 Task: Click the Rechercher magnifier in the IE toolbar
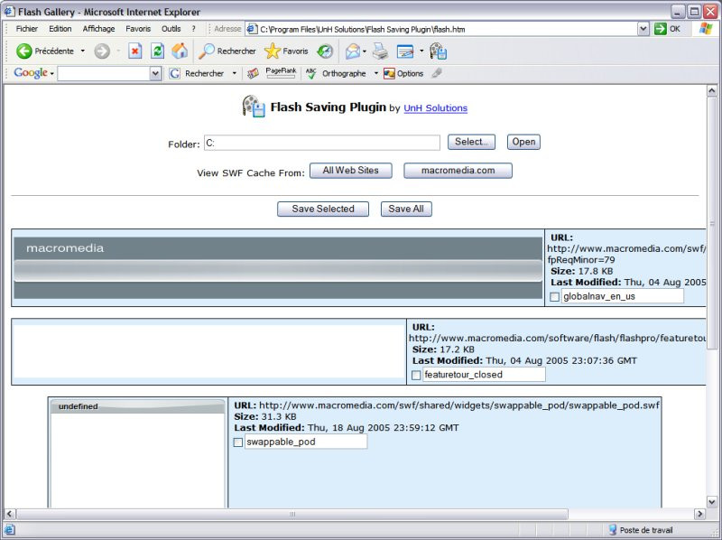(208, 51)
